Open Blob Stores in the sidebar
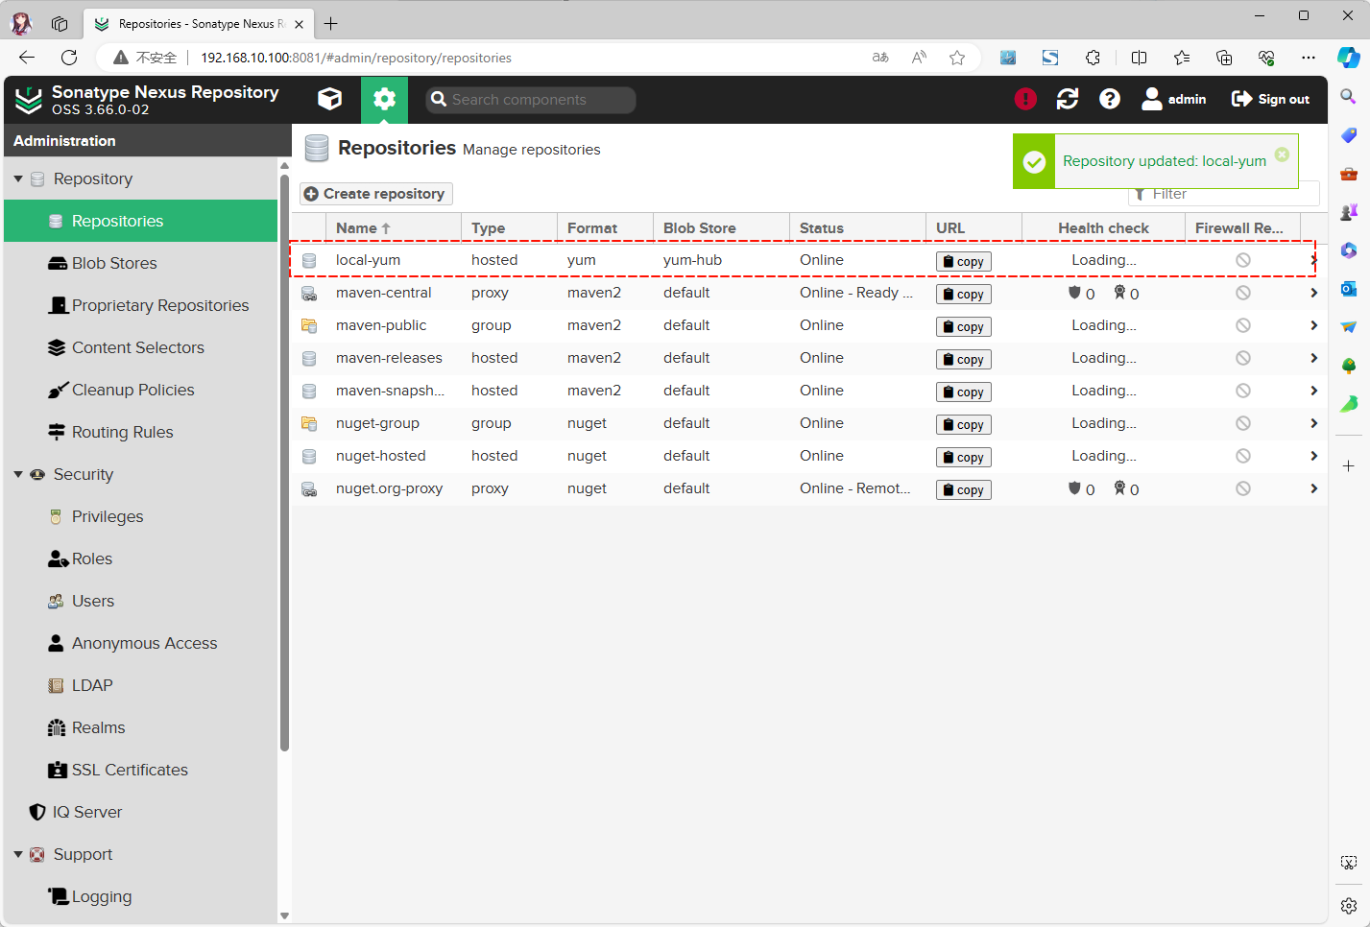 114,263
